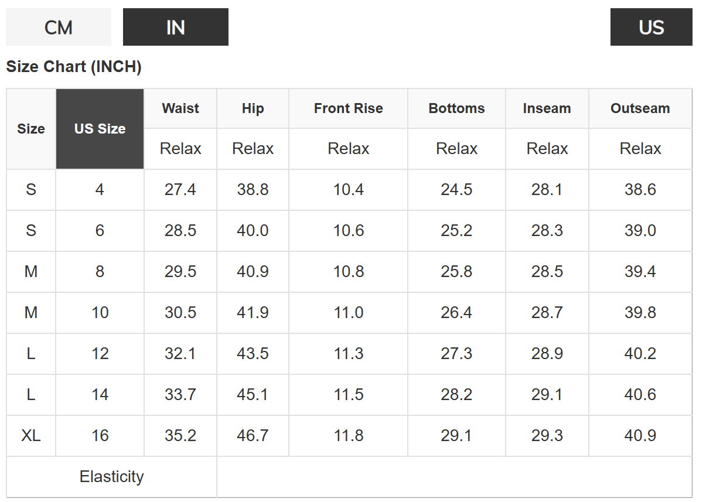Select the Hip column header
Image resolution: width=706 pixels, height=502 pixels.
[253, 108]
